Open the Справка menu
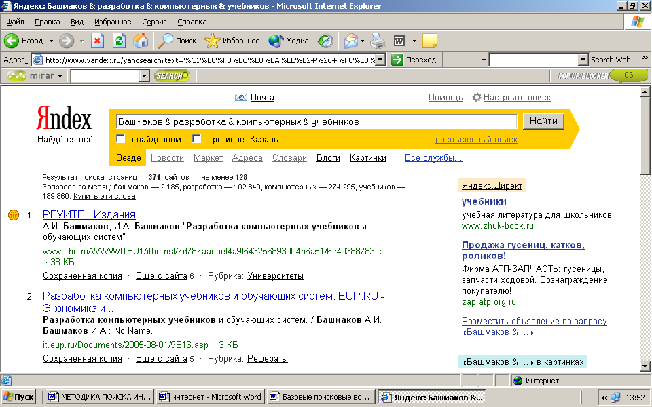The width and height of the screenshot is (652, 407). click(192, 22)
